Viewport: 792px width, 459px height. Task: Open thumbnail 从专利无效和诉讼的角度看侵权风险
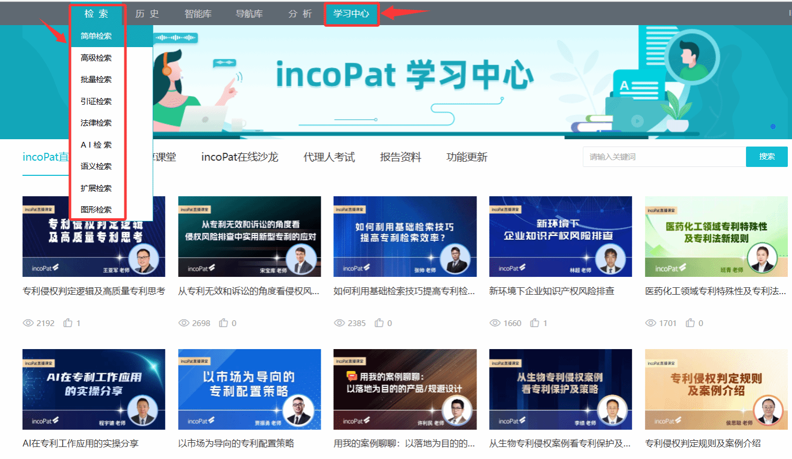(x=250, y=237)
